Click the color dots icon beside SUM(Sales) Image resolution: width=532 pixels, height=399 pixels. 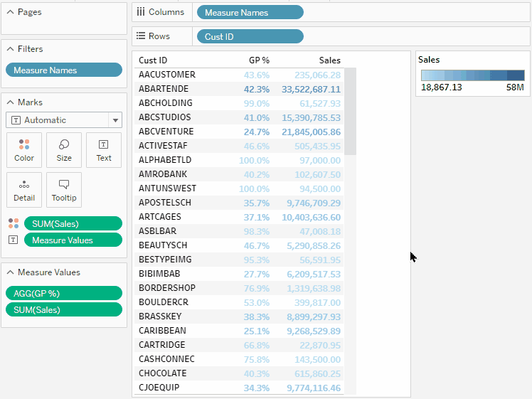(x=14, y=224)
